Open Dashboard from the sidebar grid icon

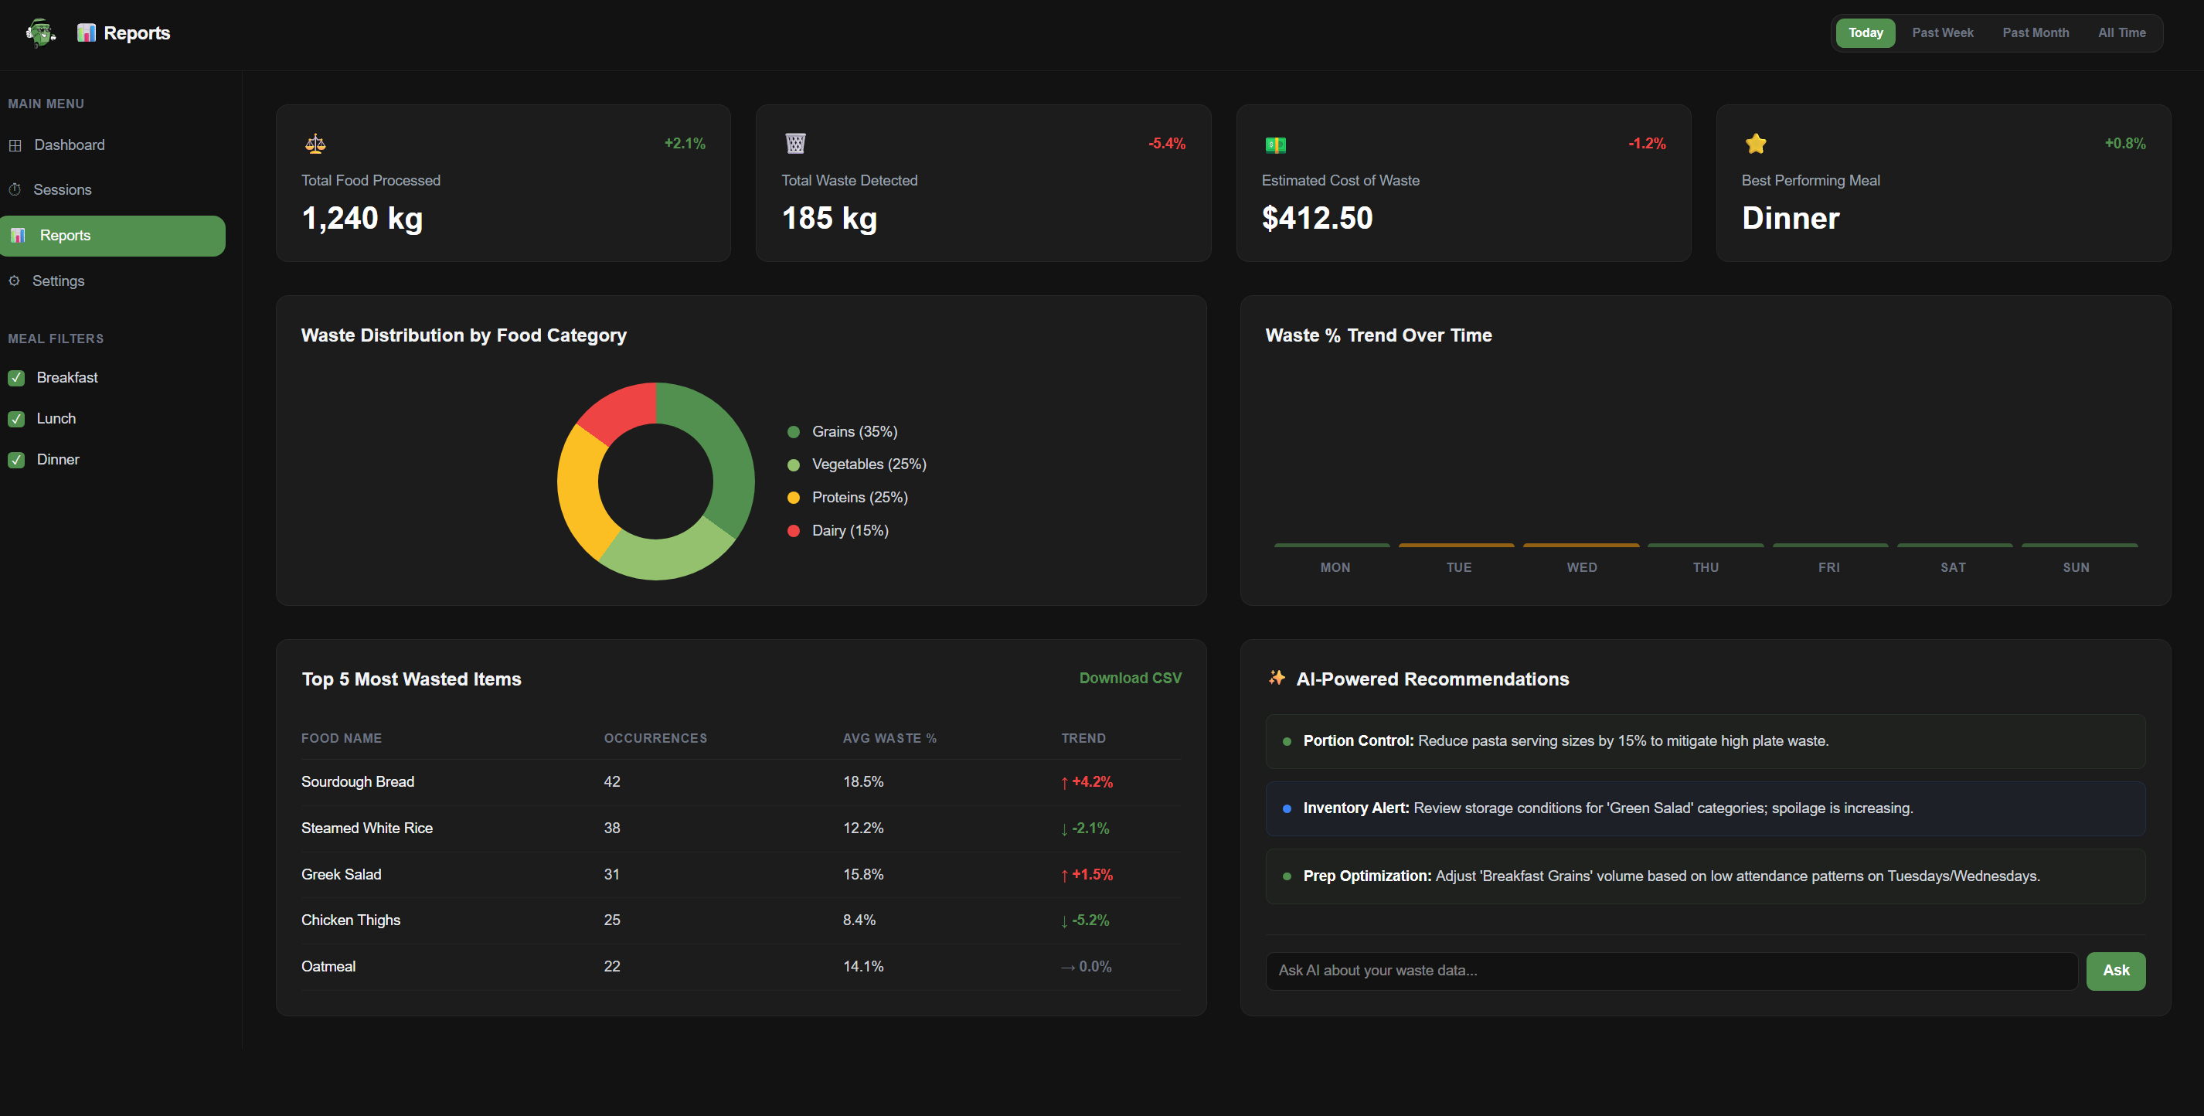click(x=15, y=145)
